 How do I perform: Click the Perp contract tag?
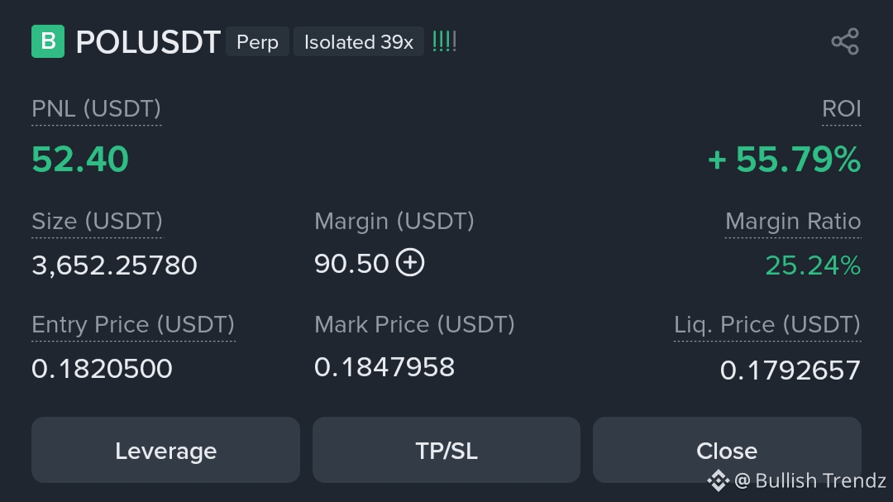(x=257, y=42)
